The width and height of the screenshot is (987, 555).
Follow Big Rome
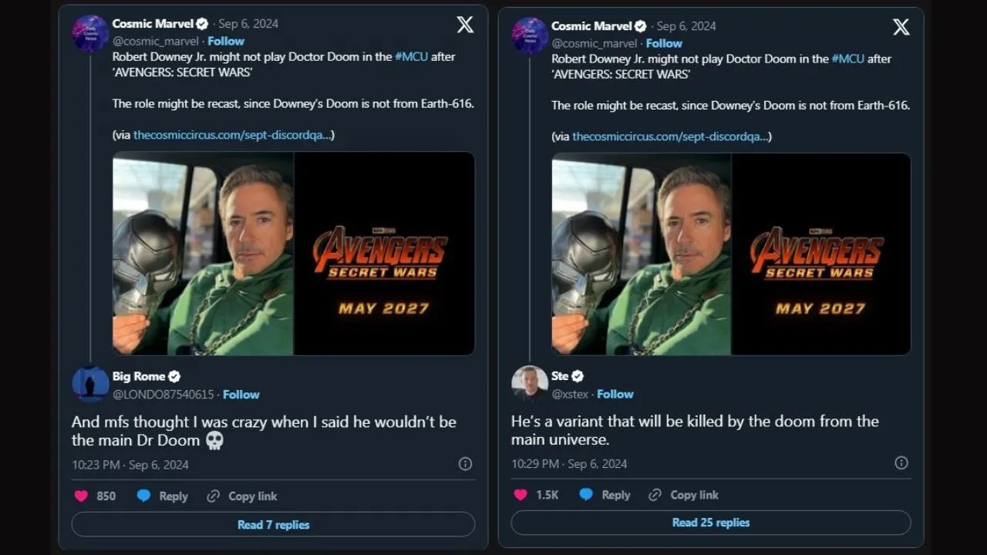pyautogui.click(x=241, y=395)
